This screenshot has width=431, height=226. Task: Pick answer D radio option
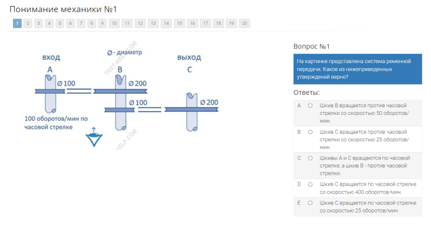[310, 184]
